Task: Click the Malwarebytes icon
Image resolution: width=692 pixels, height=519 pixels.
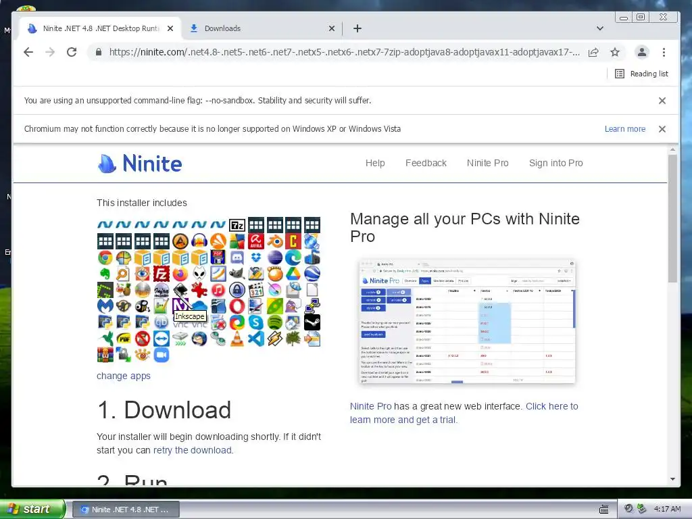Action: (x=105, y=306)
